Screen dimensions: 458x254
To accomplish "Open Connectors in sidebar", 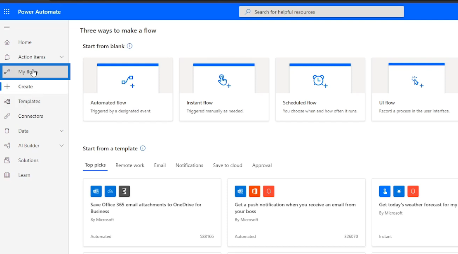I will coord(35,116).
